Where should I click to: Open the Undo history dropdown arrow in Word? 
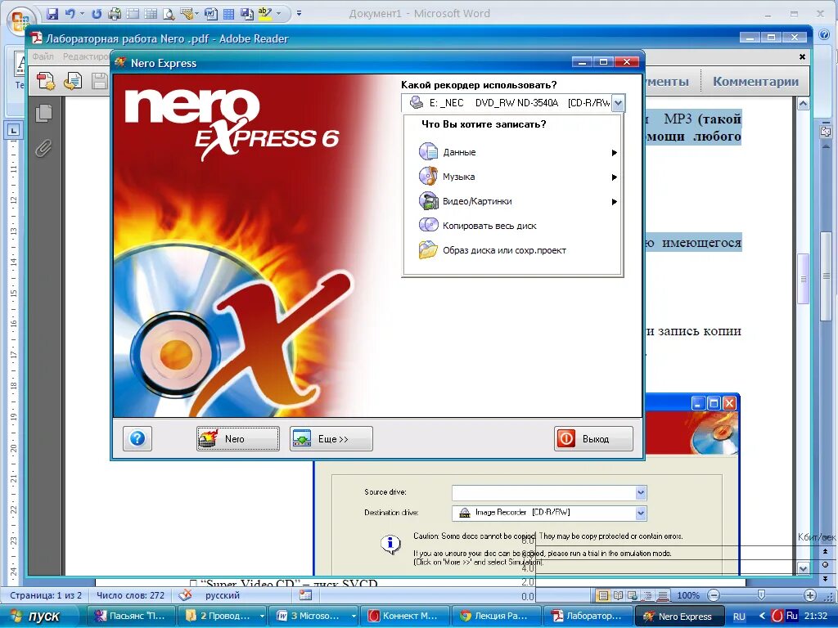[82, 13]
